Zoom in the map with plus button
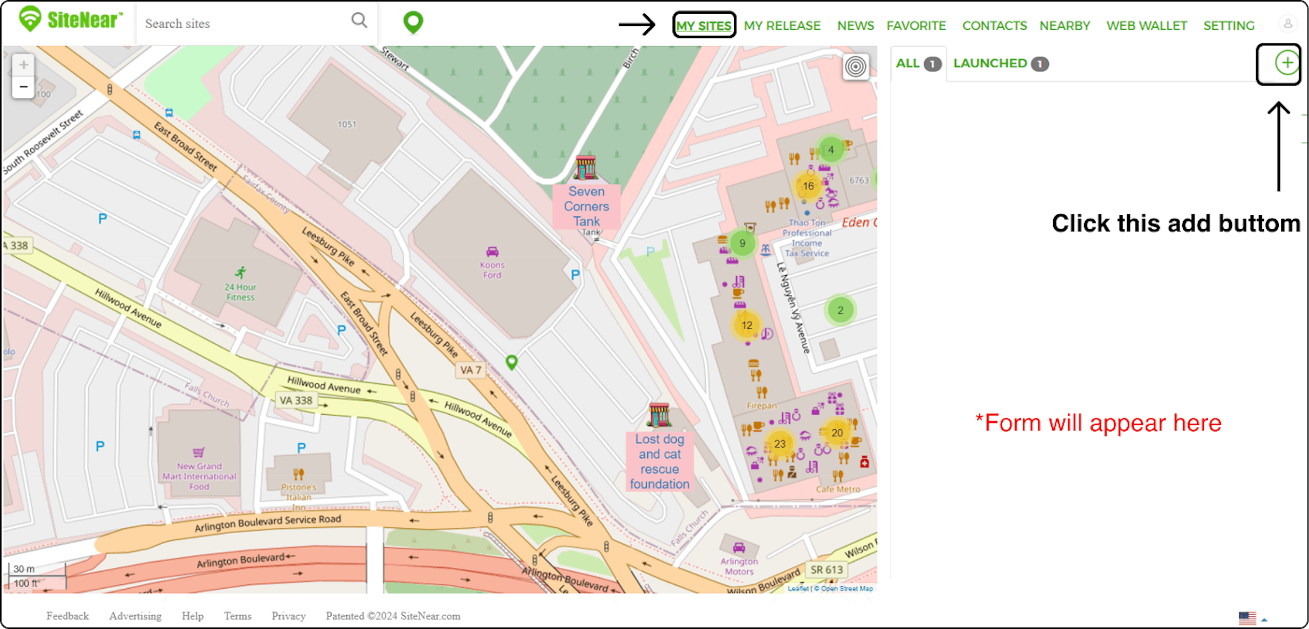The width and height of the screenshot is (1309, 629). coord(24,65)
